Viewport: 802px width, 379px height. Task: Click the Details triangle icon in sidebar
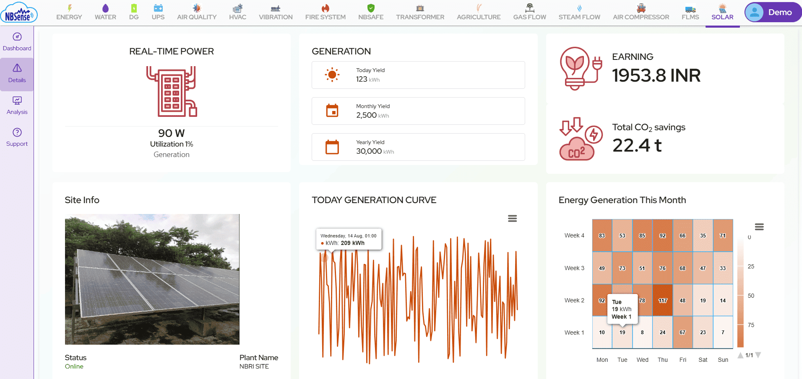[17, 68]
